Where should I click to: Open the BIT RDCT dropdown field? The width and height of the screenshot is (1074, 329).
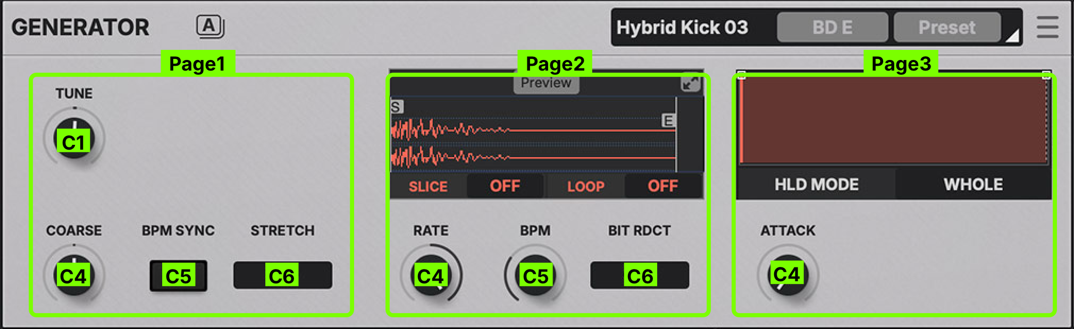coord(640,275)
